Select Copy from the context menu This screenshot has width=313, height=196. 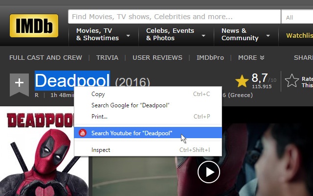(x=148, y=94)
